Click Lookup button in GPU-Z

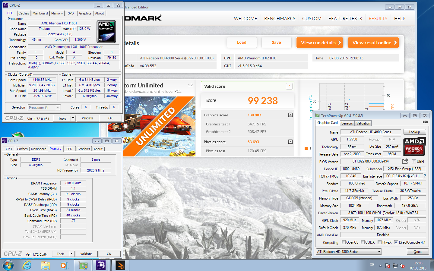(x=414, y=132)
